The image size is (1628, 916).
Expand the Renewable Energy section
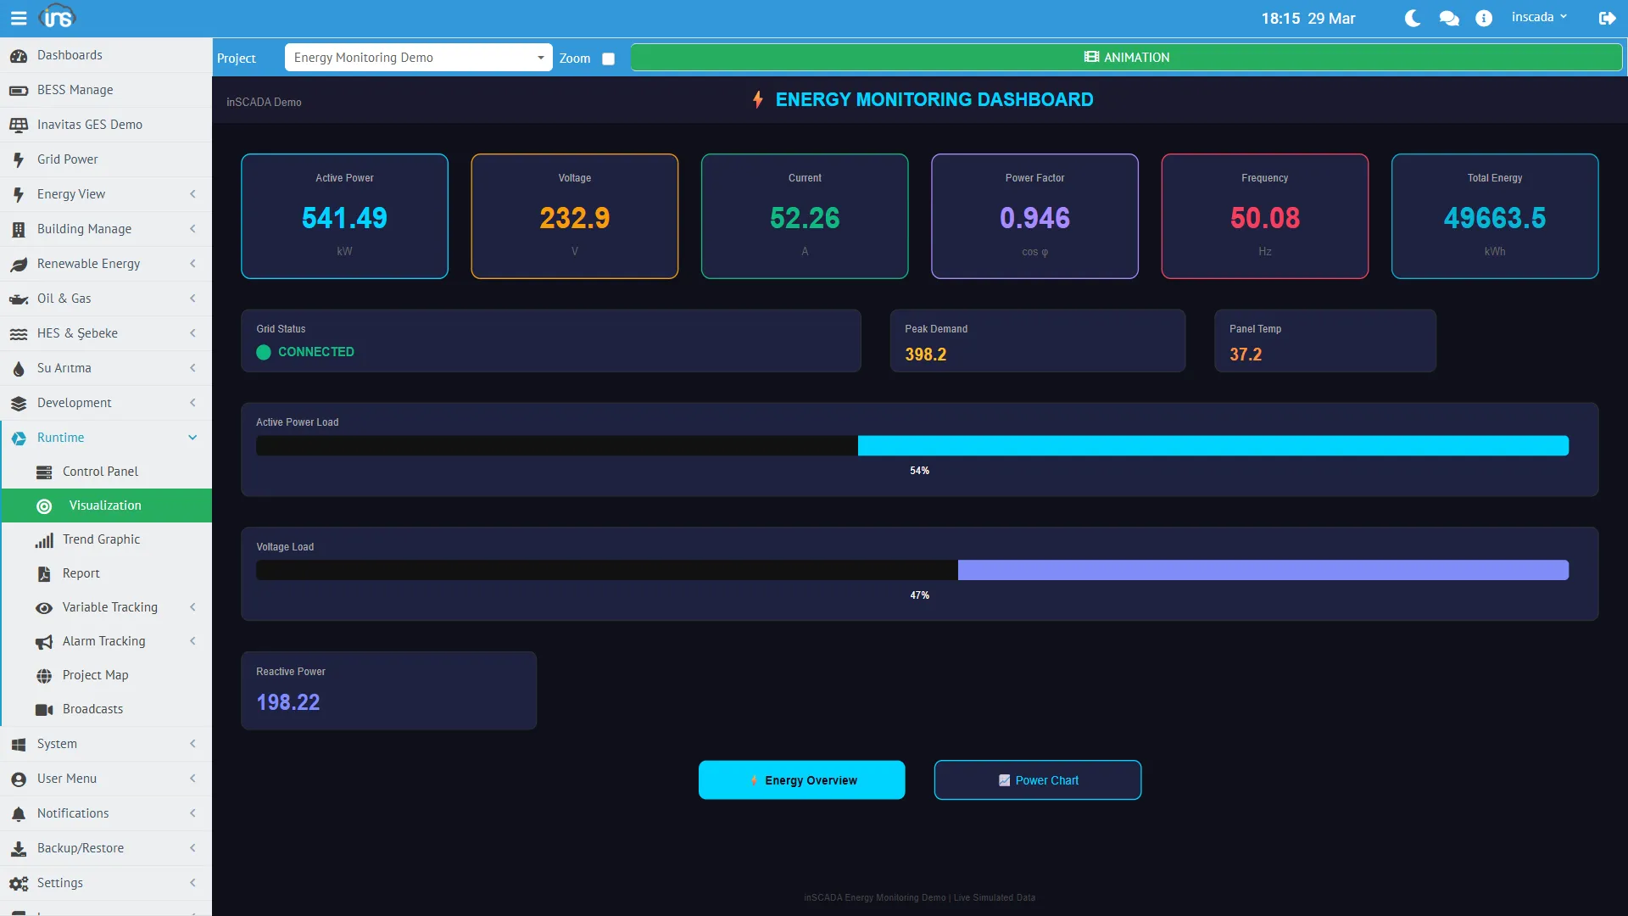[192, 264]
